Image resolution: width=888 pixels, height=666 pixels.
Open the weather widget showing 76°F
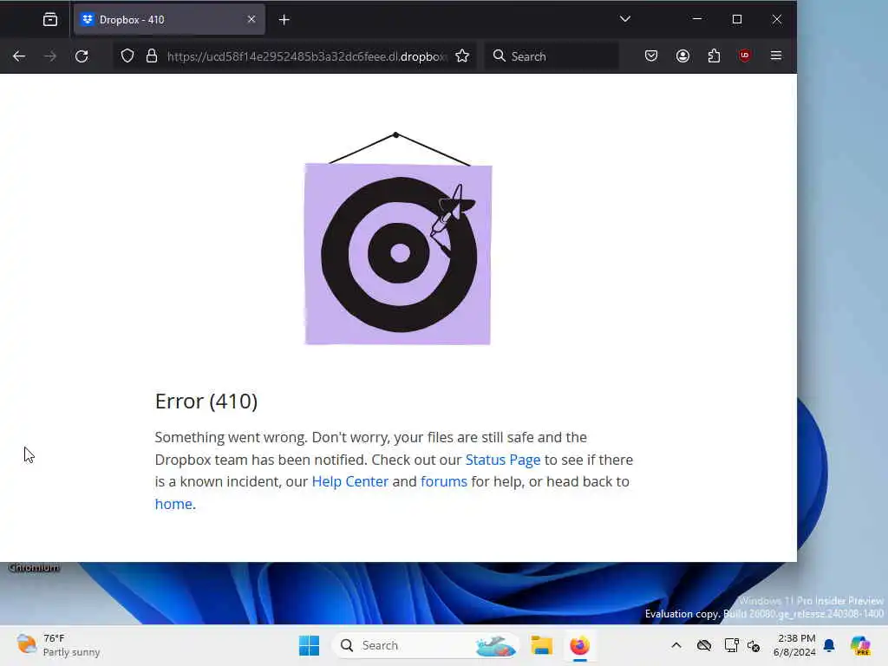click(58, 645)
